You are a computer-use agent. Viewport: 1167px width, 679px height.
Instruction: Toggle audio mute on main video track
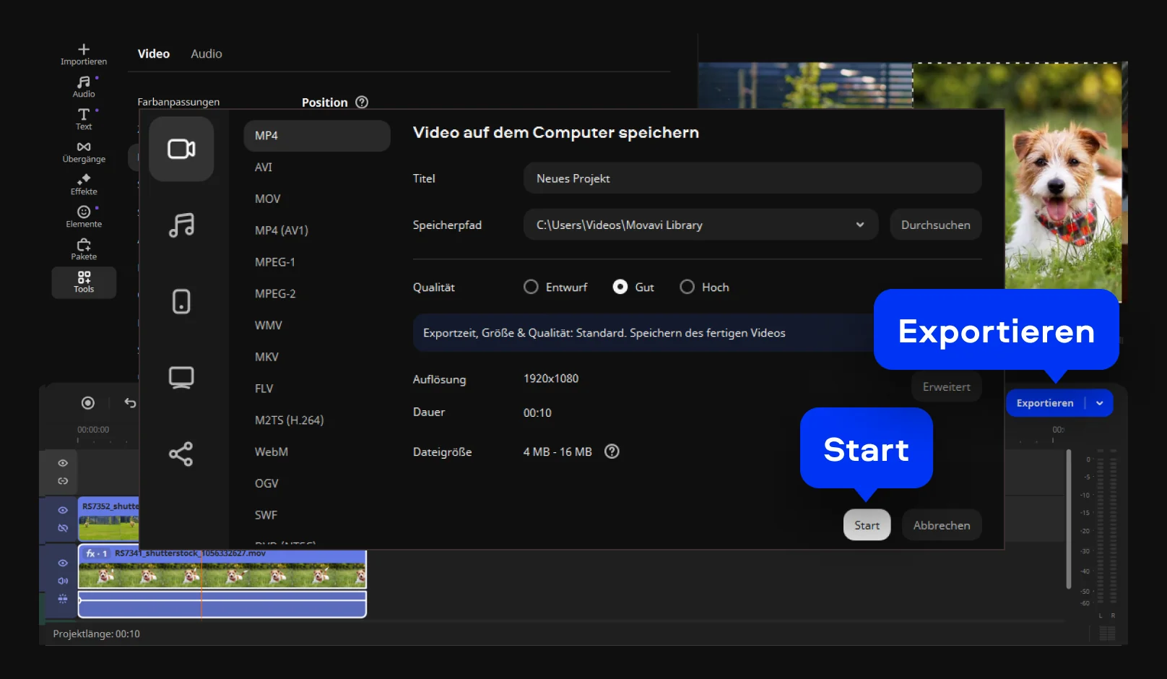63,581
